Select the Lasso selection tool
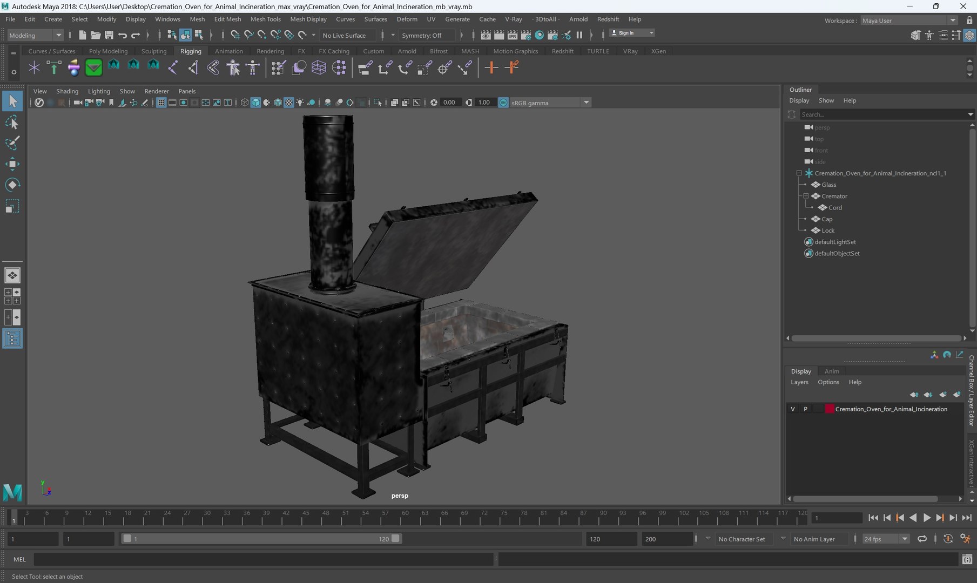This screenshot has width=977, height=583. 12,123
